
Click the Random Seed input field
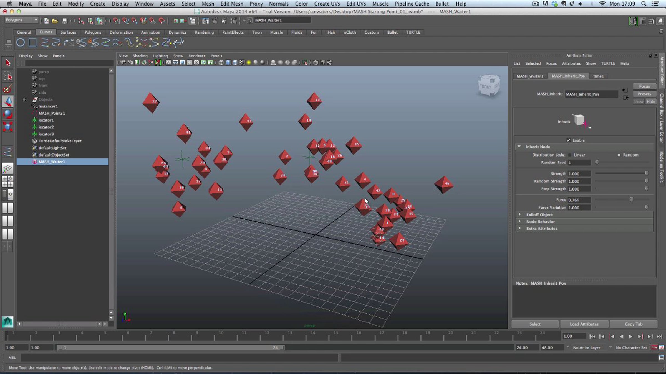click(x=579, y=163)
